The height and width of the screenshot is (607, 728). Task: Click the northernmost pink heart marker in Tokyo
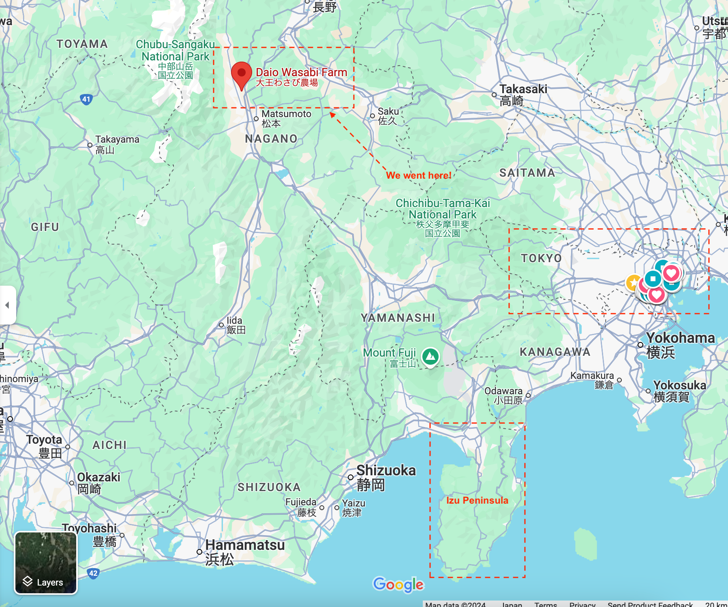[671, 273]
